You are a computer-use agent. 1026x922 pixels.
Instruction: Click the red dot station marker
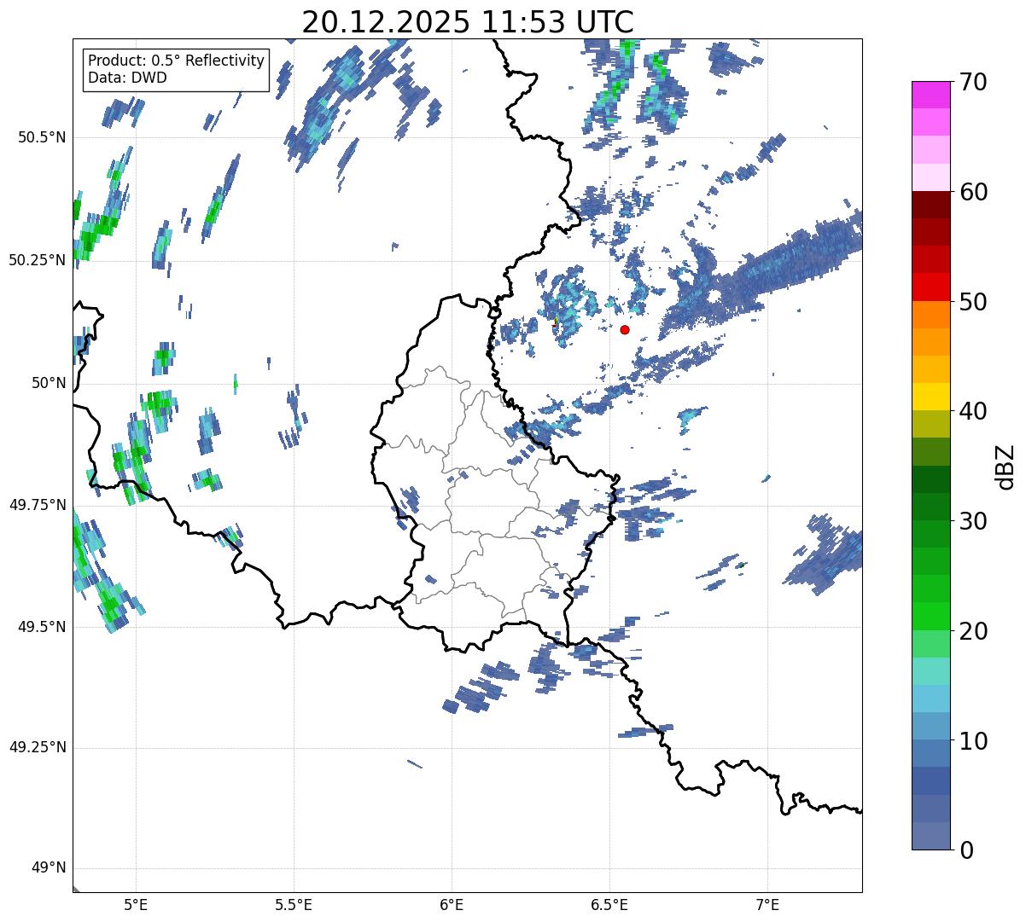[625, 329]
